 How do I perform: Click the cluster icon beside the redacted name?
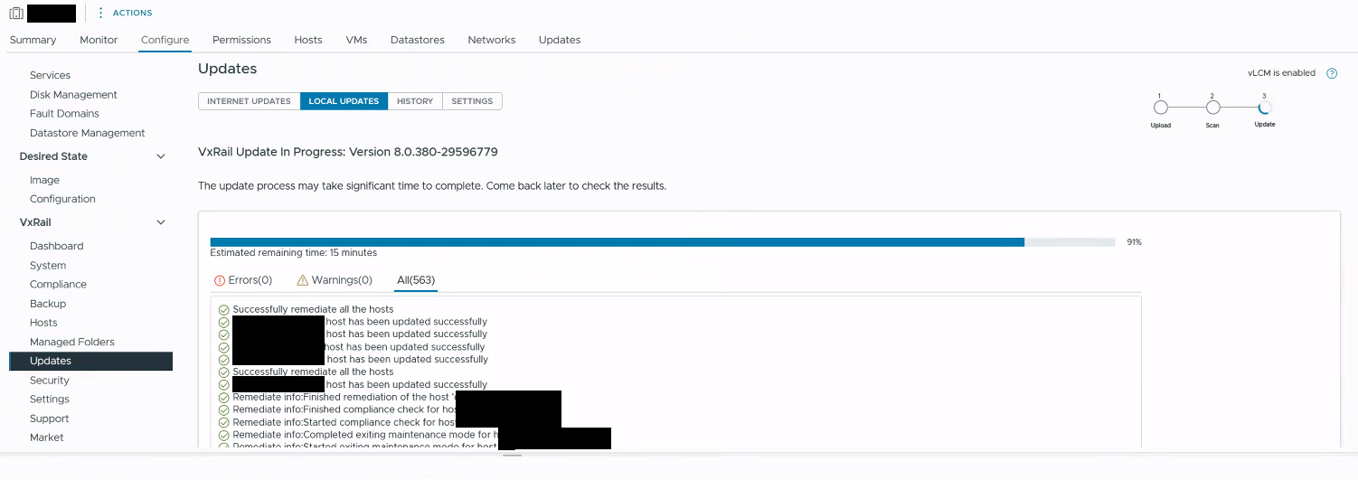(x=15, y=13)
